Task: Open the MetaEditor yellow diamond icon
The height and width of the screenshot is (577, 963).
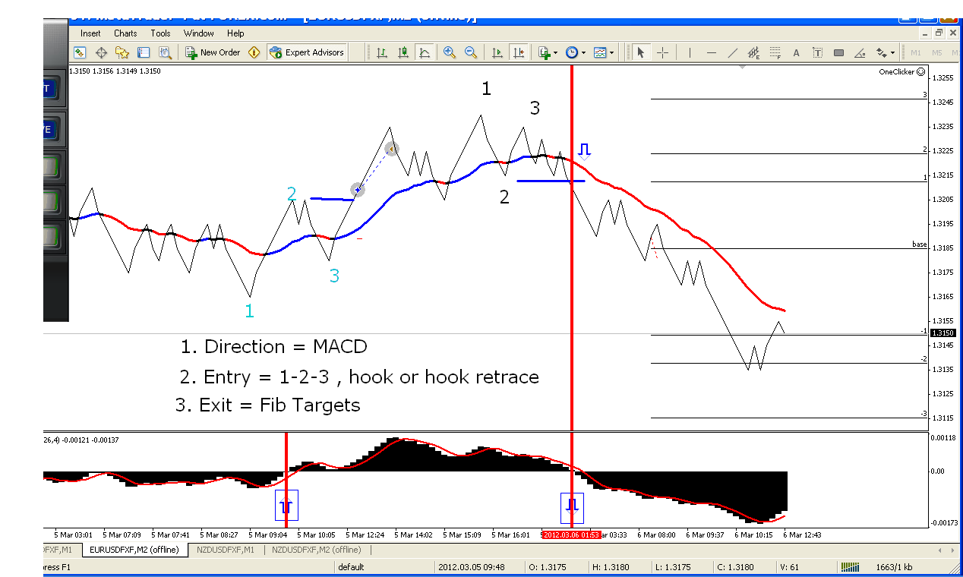Action: click(254, 52)
